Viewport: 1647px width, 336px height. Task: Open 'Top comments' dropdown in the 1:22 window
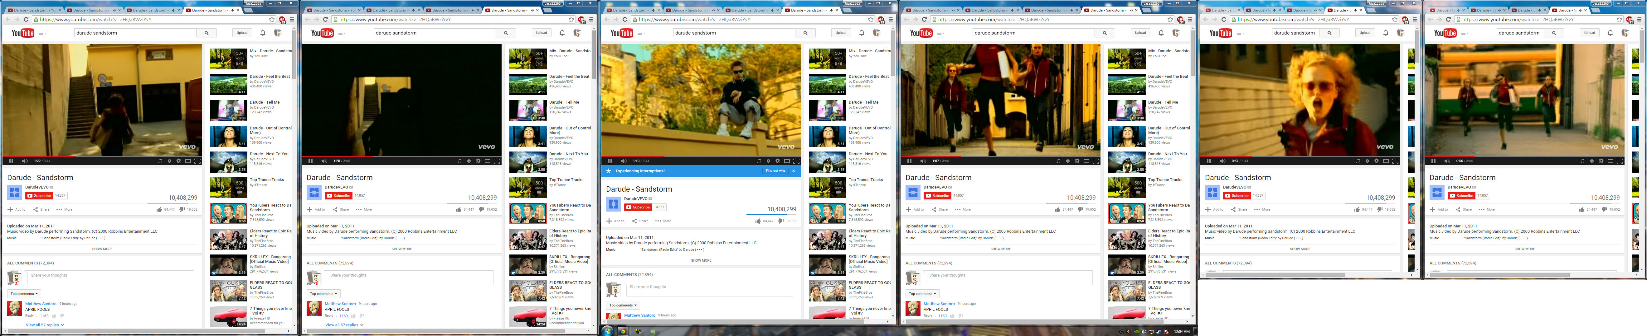tap(24, 294)
